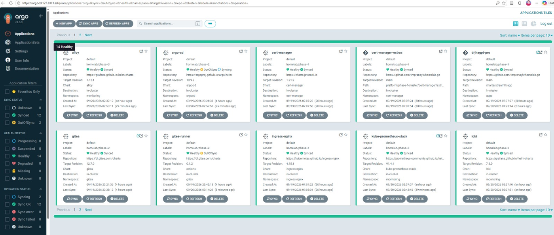Open loki external link icon
This screenshot has width=554, height=235.
click(541, 135)
